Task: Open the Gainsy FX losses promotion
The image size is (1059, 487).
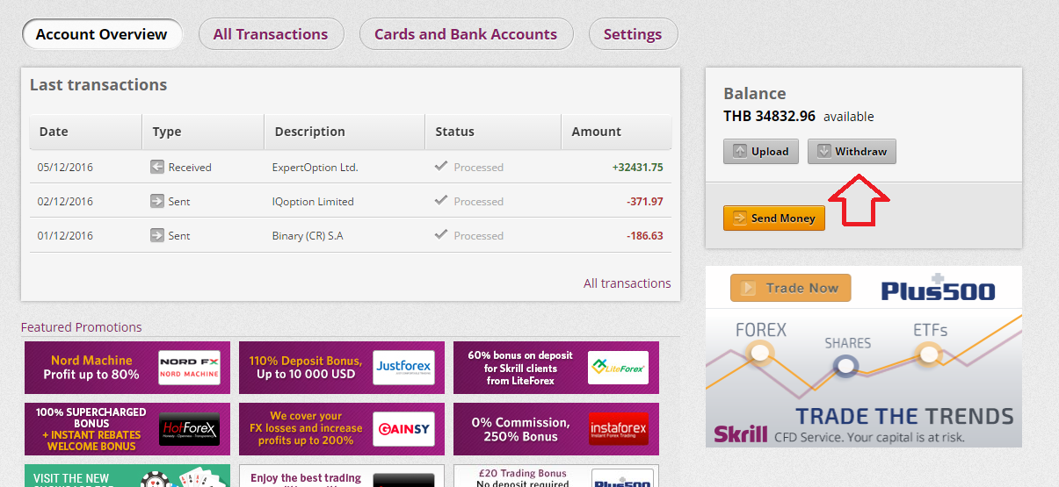Action: pos(342,428)
